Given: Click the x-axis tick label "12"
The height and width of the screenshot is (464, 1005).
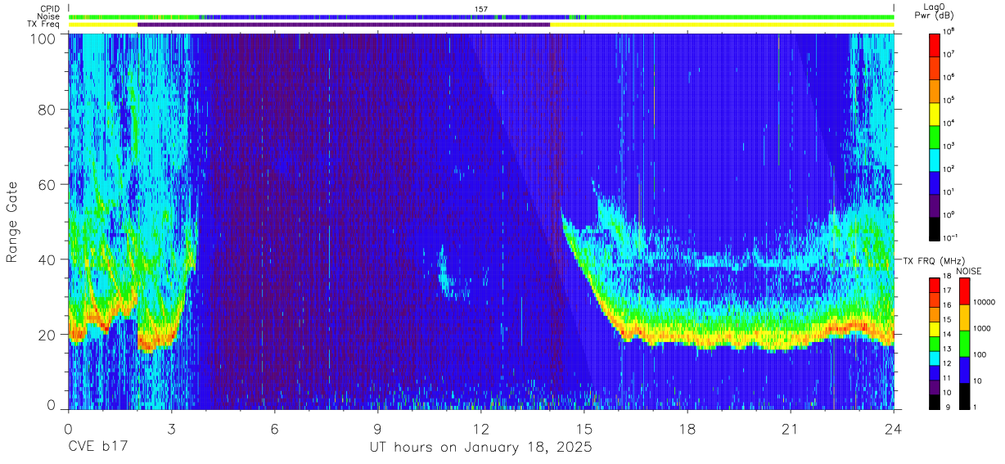Looking at the screenshot, I should coord(481,429).
